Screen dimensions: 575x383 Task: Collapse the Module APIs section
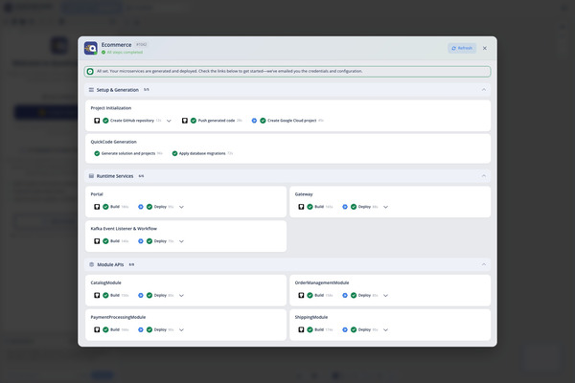tap(484, 264)
